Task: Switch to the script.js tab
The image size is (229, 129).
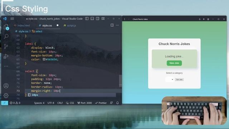Action: (70, 25)
